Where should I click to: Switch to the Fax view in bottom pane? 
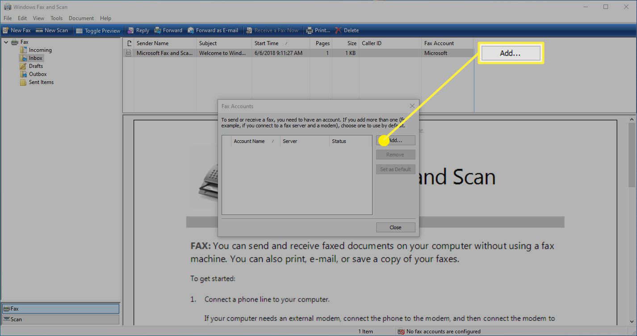click(61, 309)
